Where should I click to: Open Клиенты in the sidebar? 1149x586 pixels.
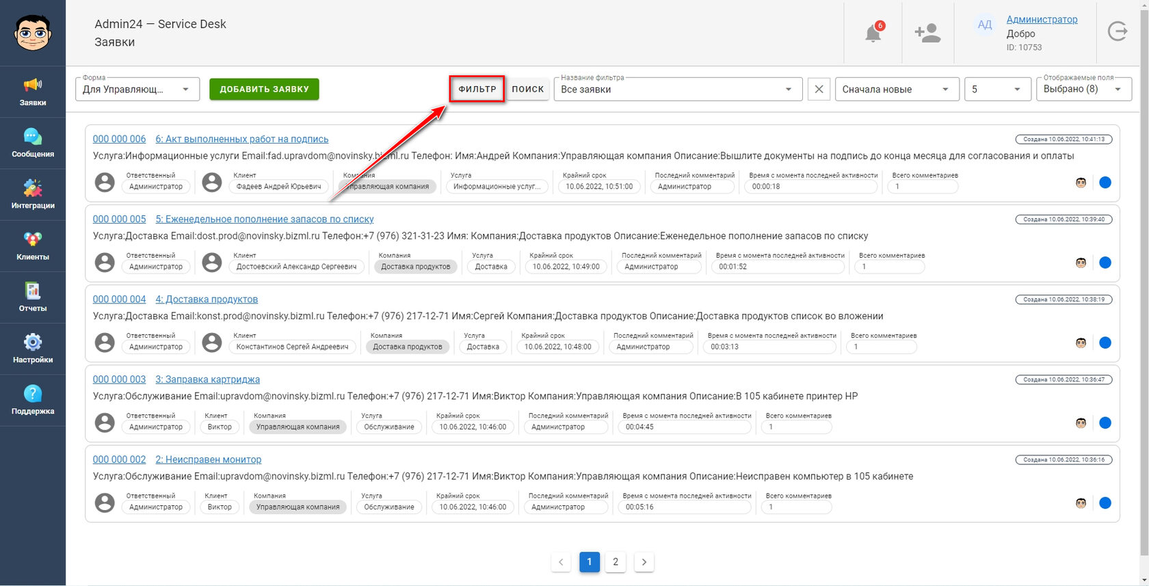point(33,245)
